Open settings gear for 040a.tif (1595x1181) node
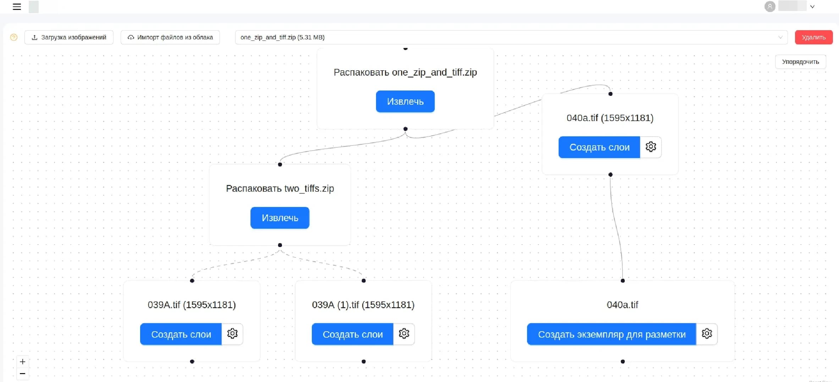Image resolution: width=839 pixels, height=382 pixels. coord(651,147)
